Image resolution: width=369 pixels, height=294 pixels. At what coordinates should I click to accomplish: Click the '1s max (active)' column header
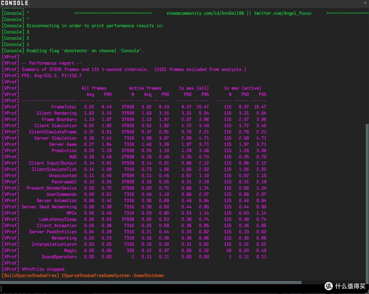pyautogui.click(x=242, y=88)
